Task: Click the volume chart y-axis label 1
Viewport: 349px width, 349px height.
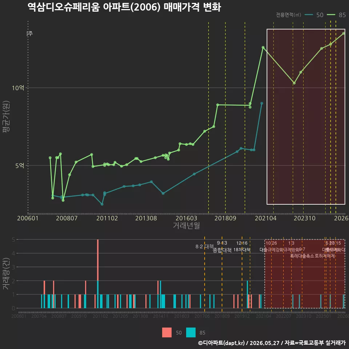Action: pos(13,294)
